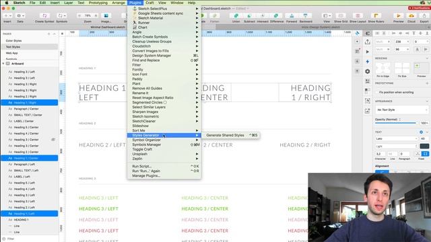
Task: Click the Subtract boolean icon
Action: pos(250,15)
